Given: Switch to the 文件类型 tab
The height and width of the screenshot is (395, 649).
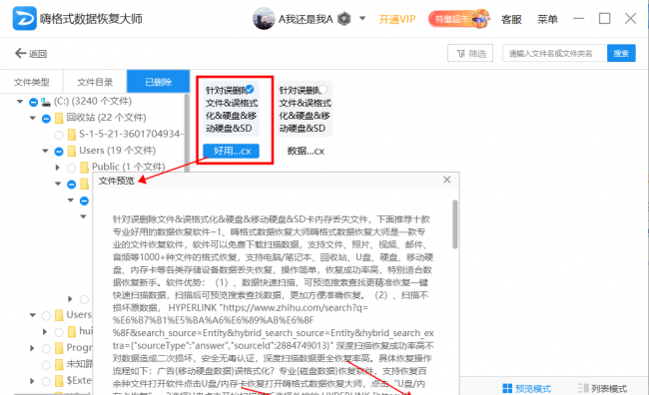Looking at the screenshot, I should pyautogui.click(x=32, y=82).
